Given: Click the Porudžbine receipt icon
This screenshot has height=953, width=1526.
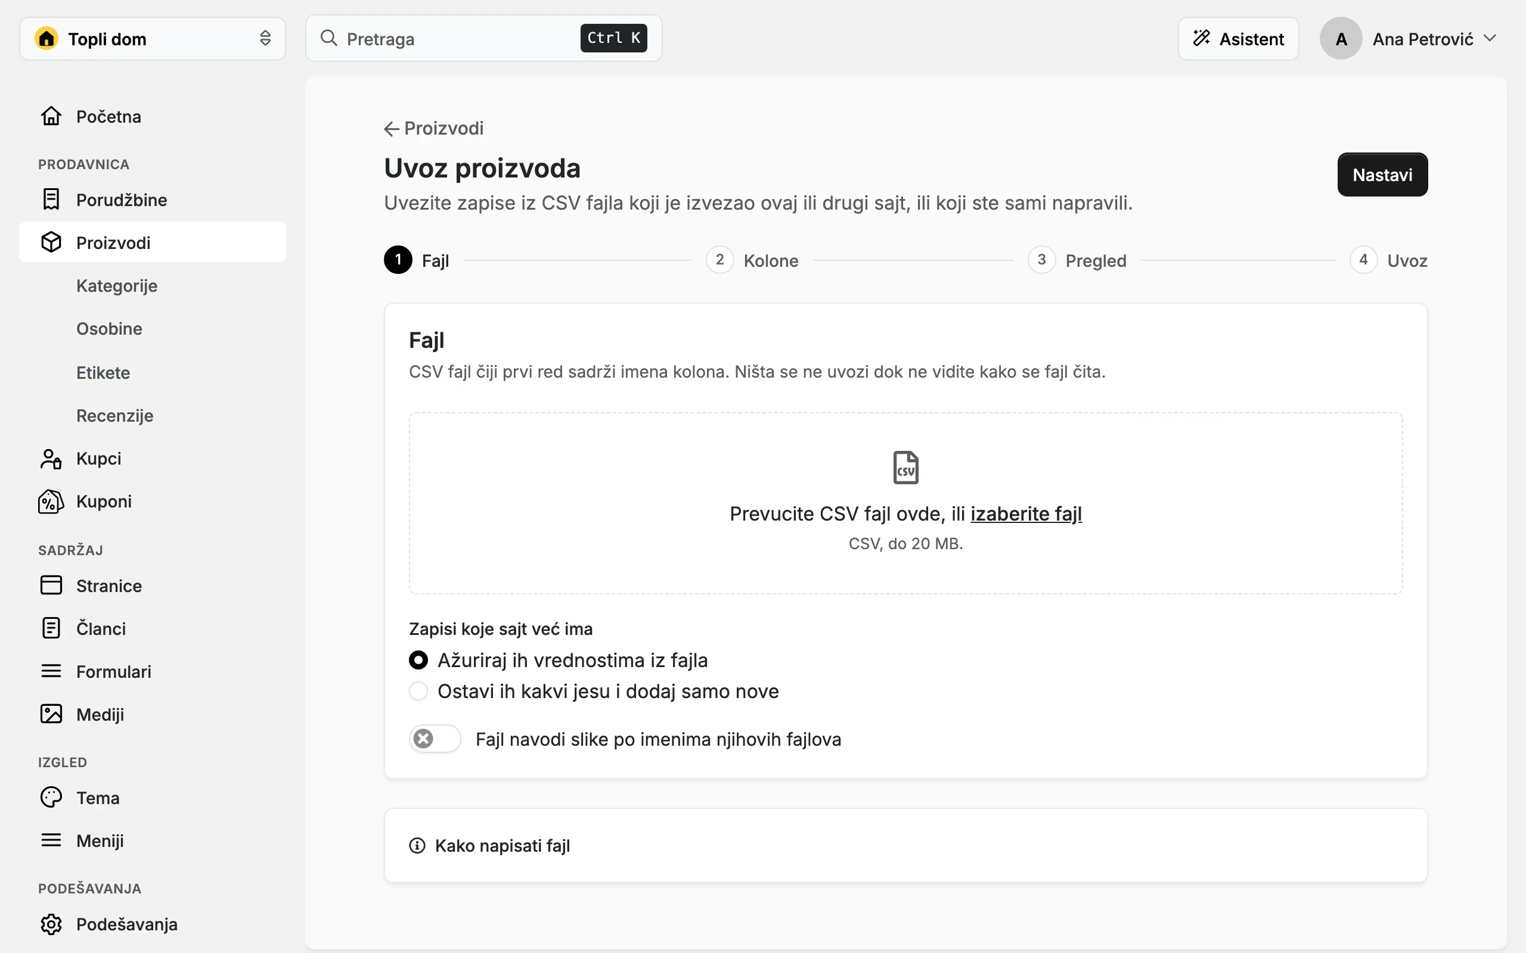Looking at the screenshot, I should pos(51,200).
